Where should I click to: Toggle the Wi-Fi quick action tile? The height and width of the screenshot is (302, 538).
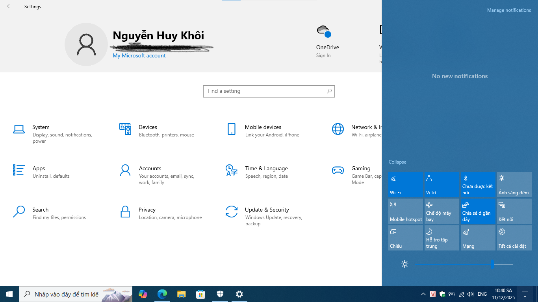click(x=405, y=184)
